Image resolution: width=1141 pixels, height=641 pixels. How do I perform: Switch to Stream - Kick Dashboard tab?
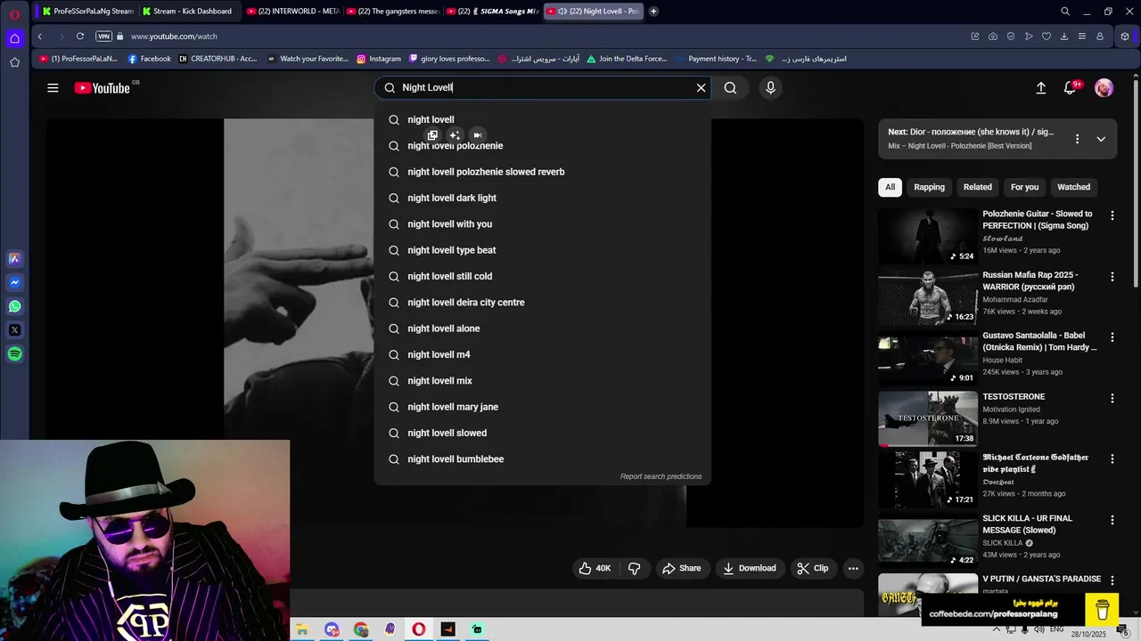(187, 12)
